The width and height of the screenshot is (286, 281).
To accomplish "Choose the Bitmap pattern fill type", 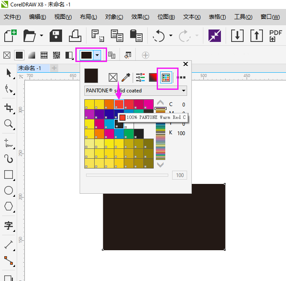I will [x=57, y=55].
